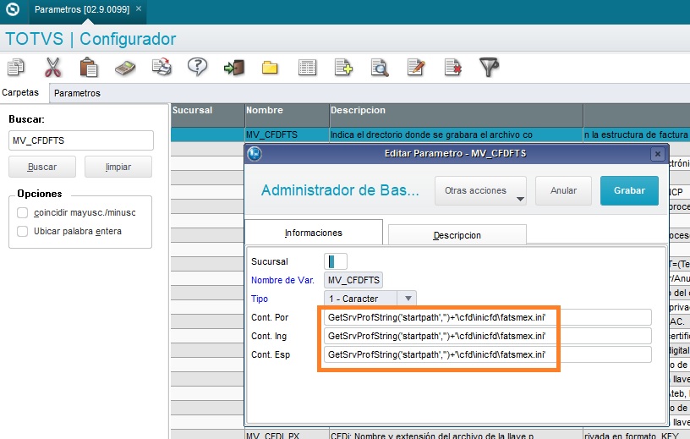690x439 pixels.
Task: Close the Parametros [02.9.0099] tab
Action: coord(139,8)
